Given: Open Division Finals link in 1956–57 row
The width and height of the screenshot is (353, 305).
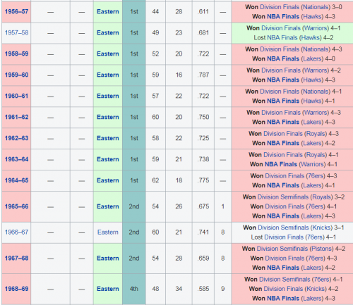Looking at the screenshot, I should pyautogui.click(x=280, y=7).
